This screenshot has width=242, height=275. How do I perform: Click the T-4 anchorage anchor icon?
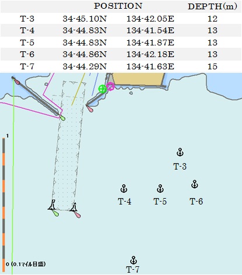tap(124, 188)
